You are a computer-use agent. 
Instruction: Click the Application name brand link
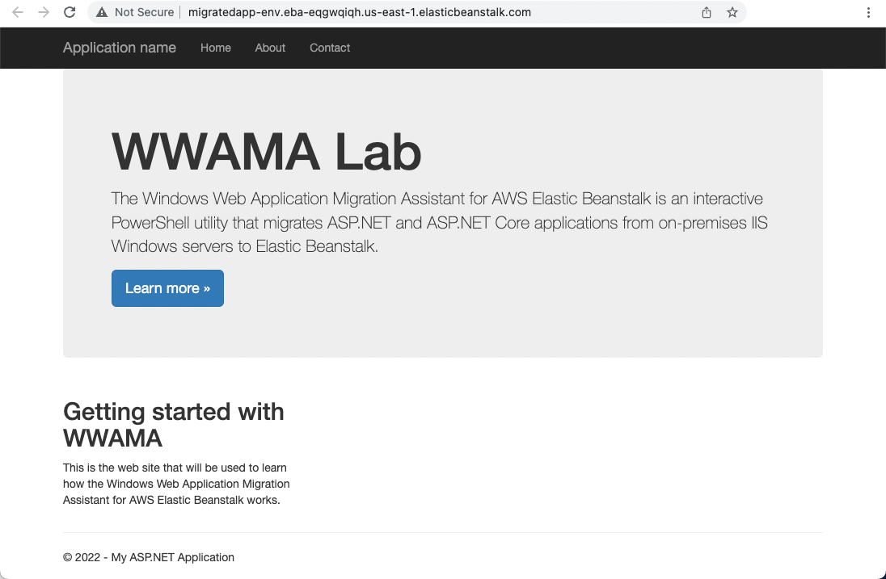(119, 48)
